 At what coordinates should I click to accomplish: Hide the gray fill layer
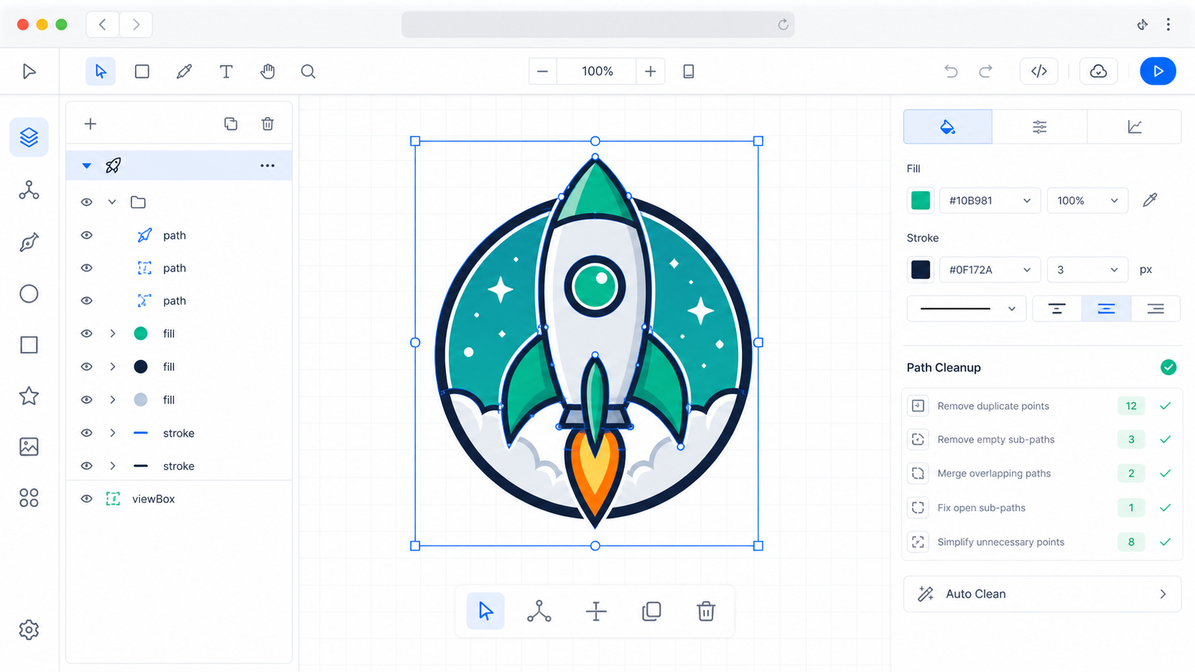pos(86,400)
